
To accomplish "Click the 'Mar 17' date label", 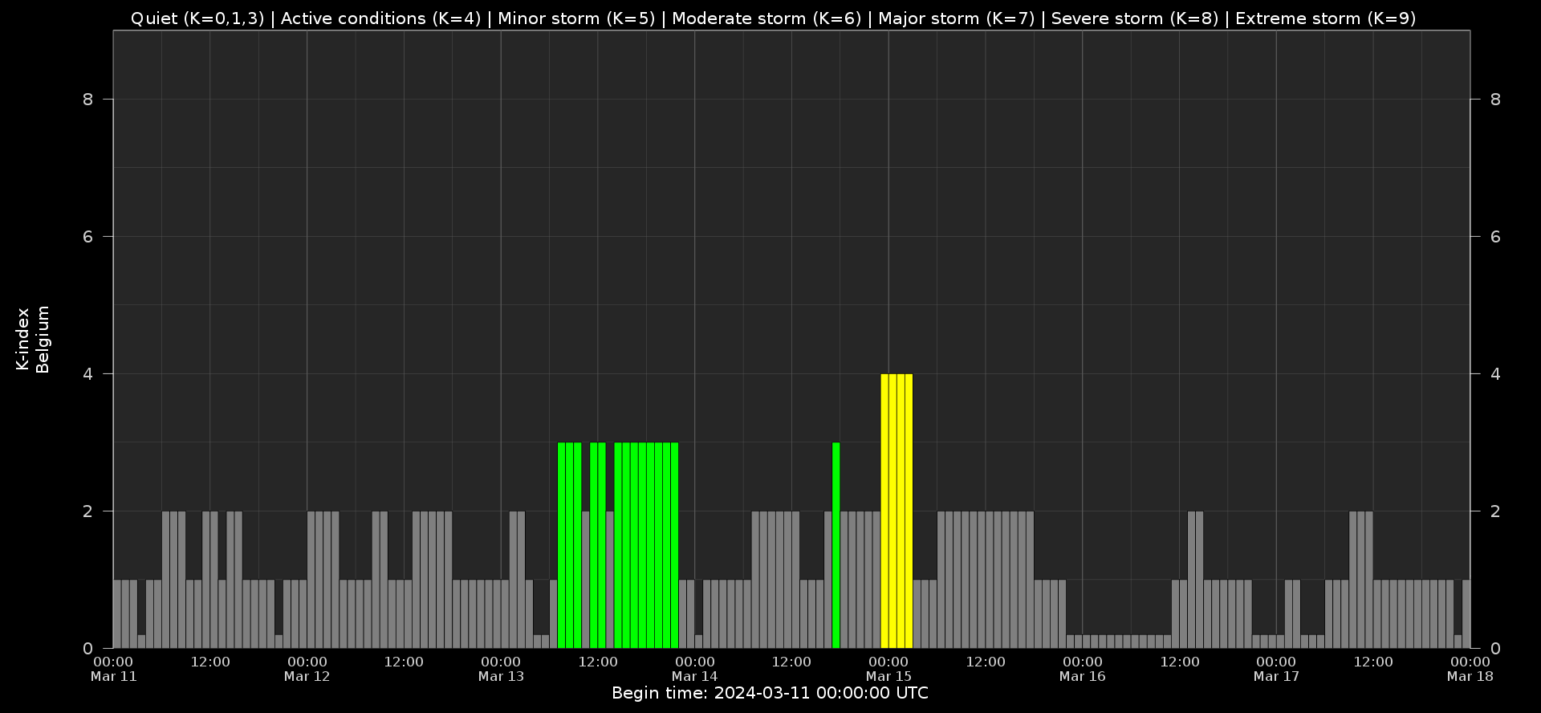I will (1276, 676).
